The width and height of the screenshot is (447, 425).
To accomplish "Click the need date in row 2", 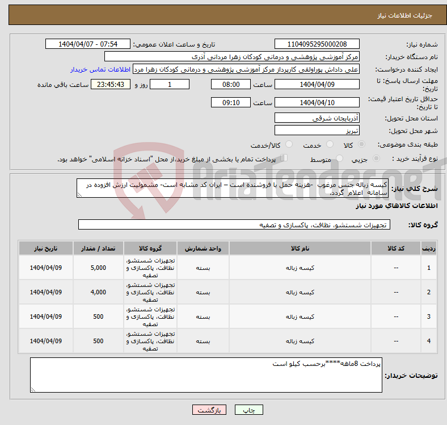I will (45, 292).
